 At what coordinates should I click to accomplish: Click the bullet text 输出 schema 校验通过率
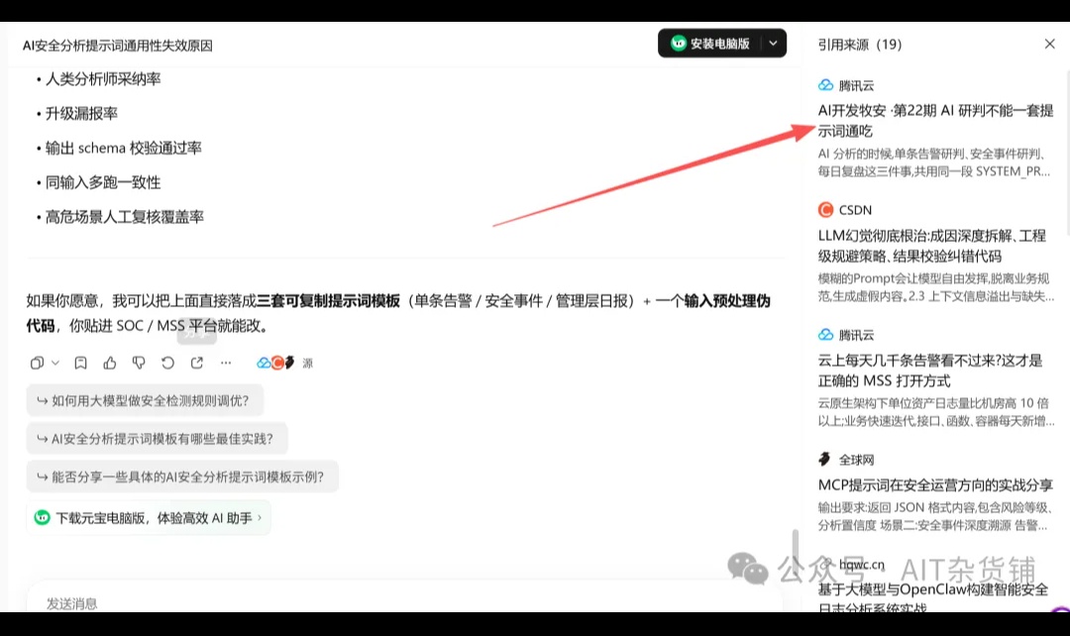(124, 148)
